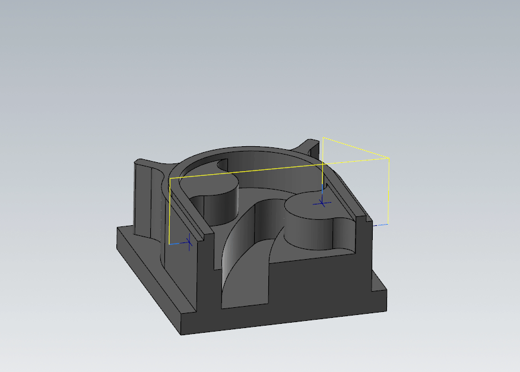The image size is (520, 372).
Task: Select the notched top of the right wall
Action: [364, 218]
